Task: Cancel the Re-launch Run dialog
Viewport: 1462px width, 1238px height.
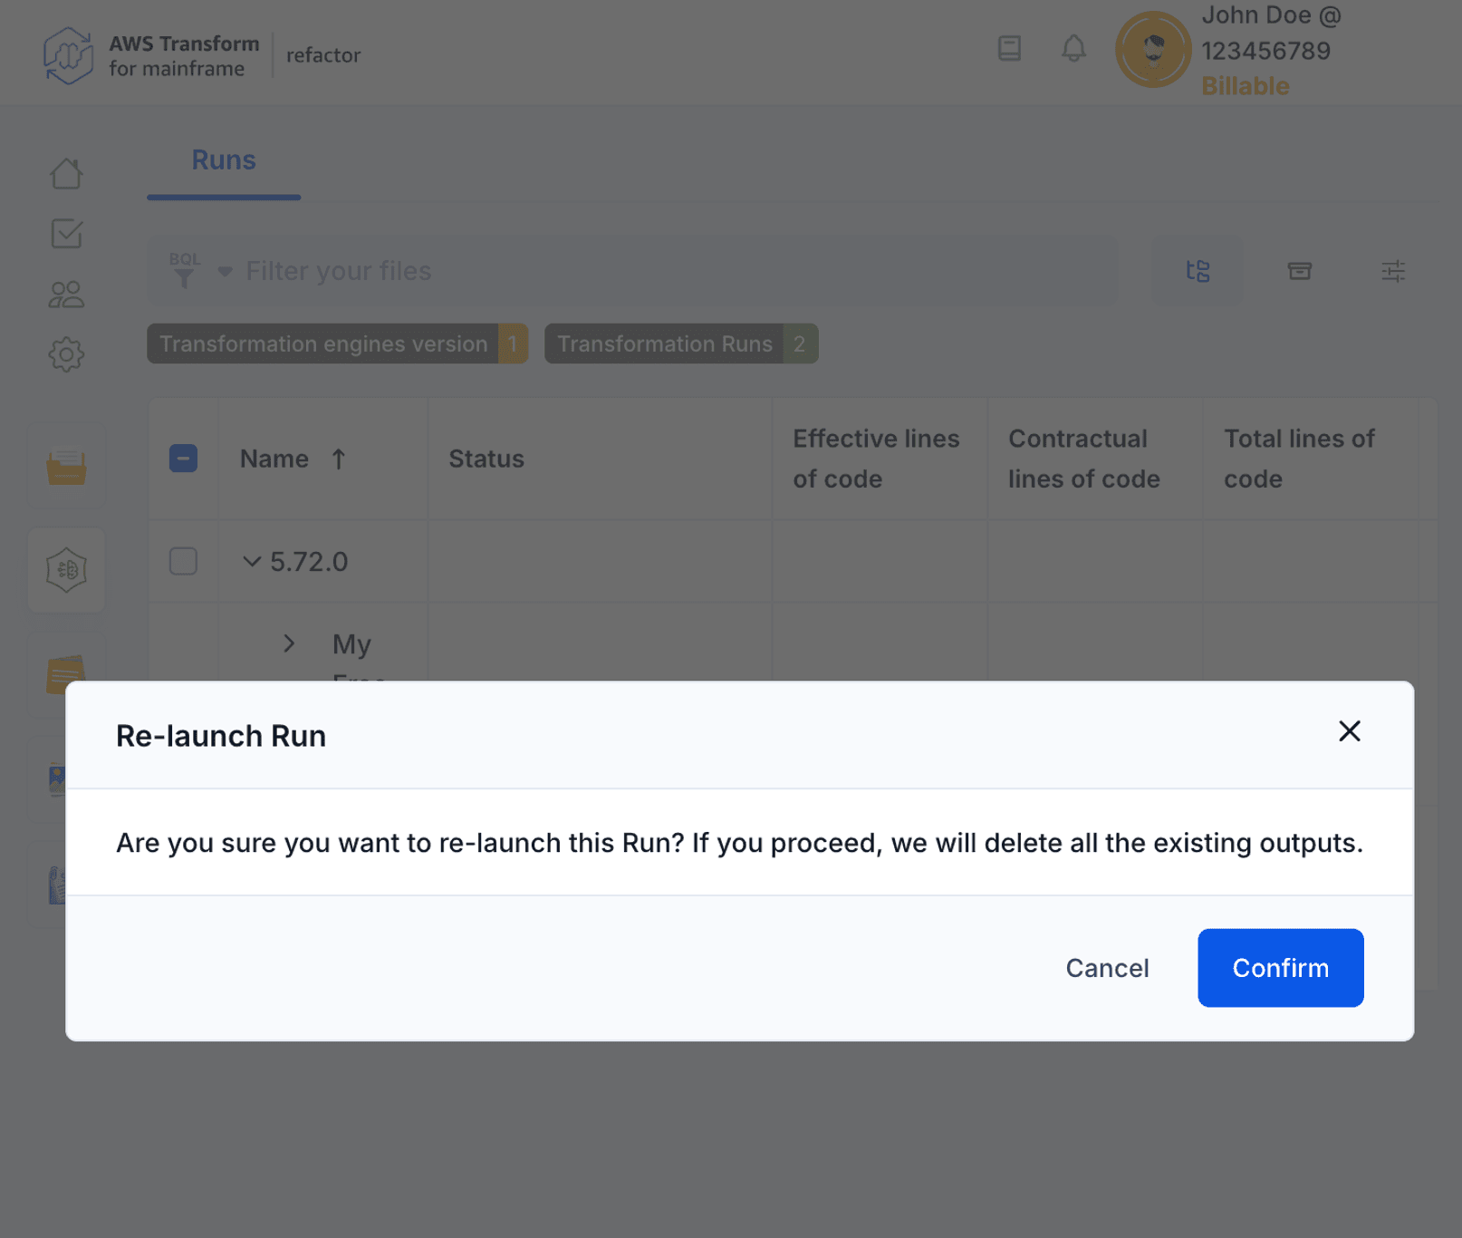Action: click(1106, 968)
